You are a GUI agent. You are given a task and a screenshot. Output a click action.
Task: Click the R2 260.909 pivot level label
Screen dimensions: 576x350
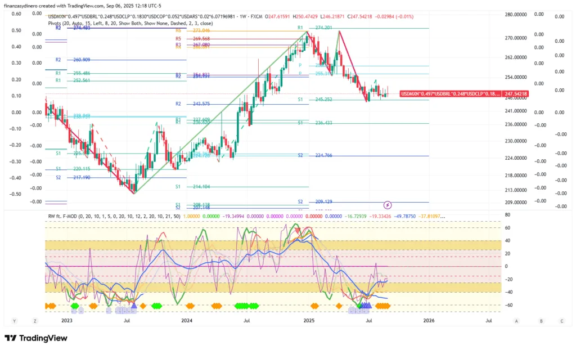click(73, 60)
